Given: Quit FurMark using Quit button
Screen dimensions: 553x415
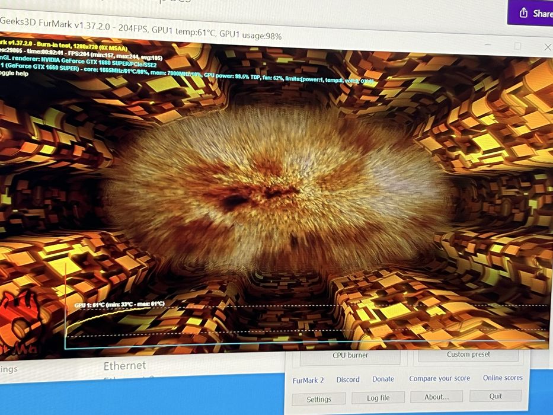Looking at the screenshot, I should point(496,395).
